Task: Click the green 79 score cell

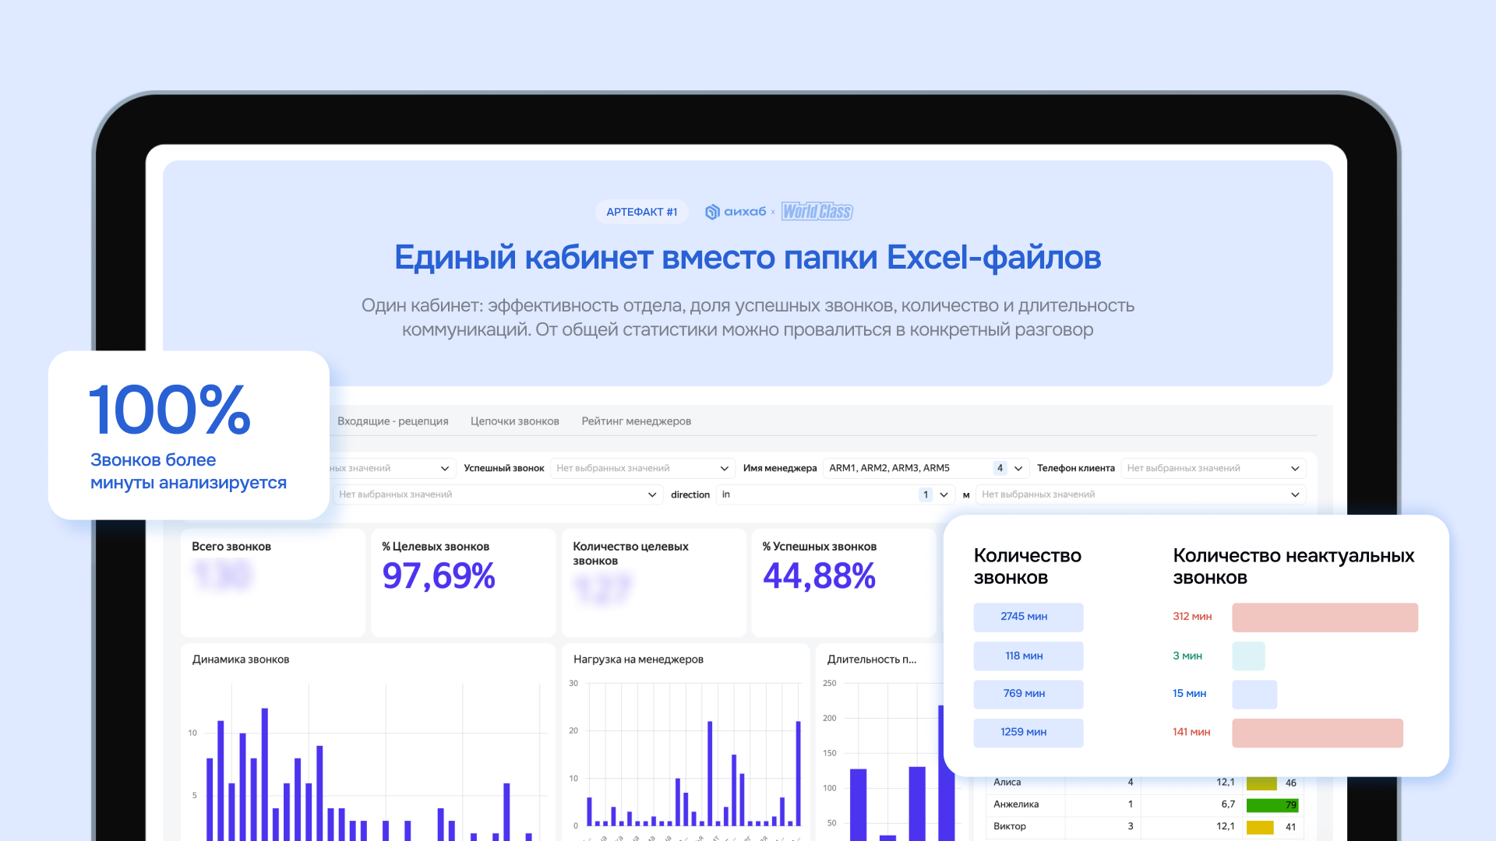Action: 1272,804
